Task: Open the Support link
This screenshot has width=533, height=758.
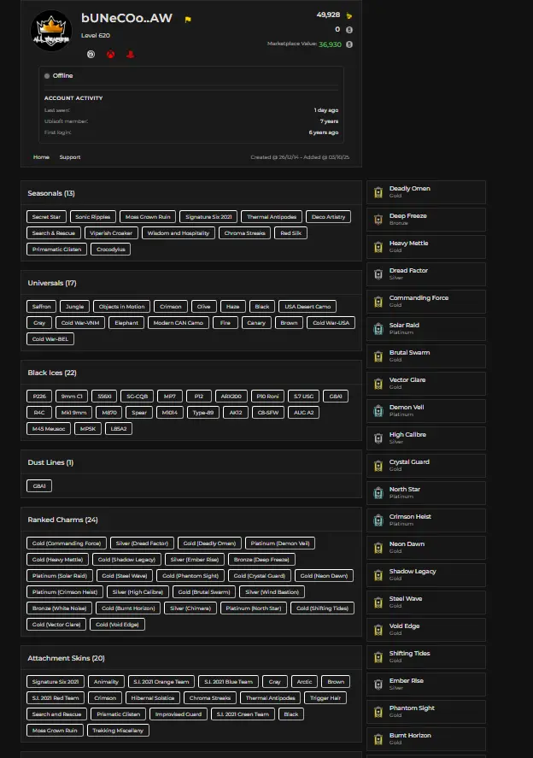Action: (x=70, y=157)
